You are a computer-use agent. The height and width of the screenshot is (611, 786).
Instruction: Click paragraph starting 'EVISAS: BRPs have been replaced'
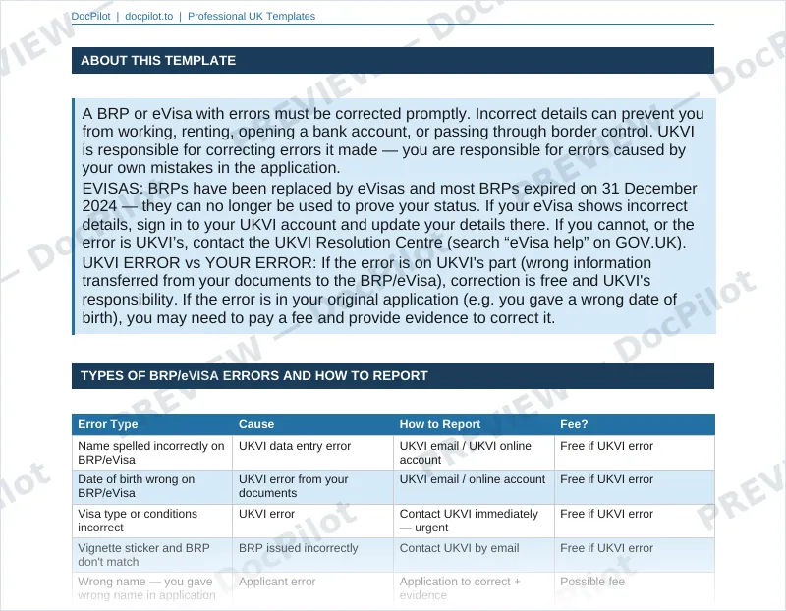coord(389,215)
